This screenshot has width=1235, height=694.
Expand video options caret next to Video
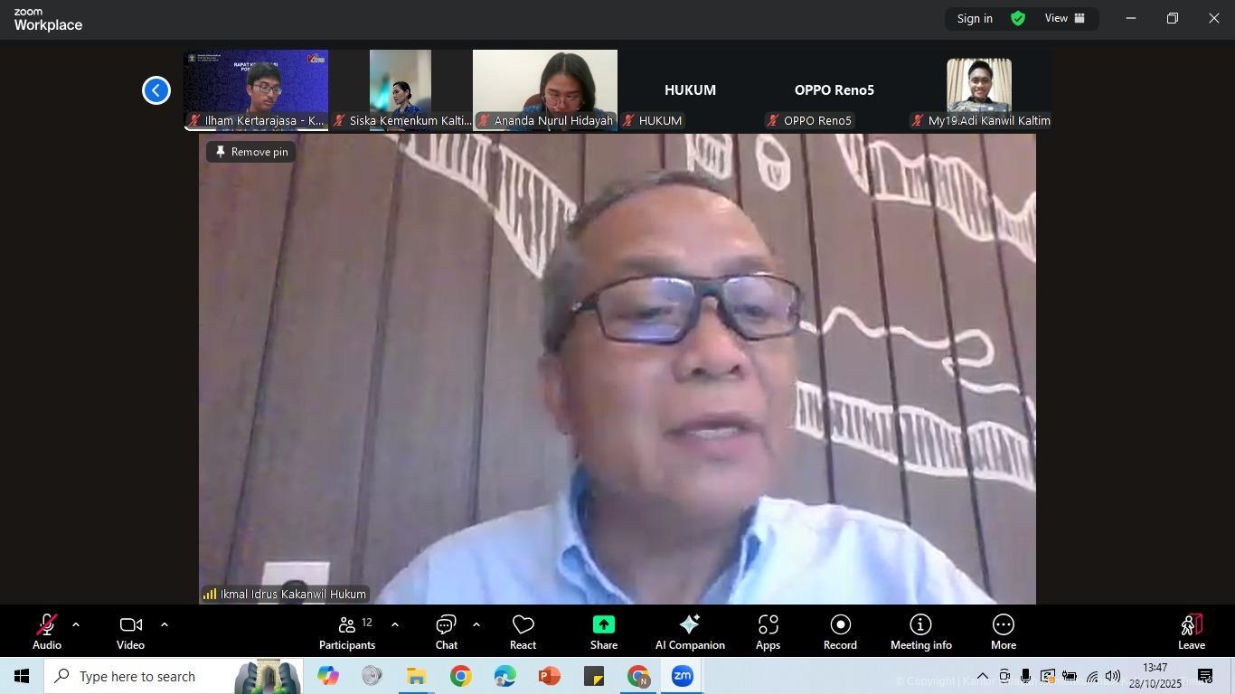pos(164,624)
